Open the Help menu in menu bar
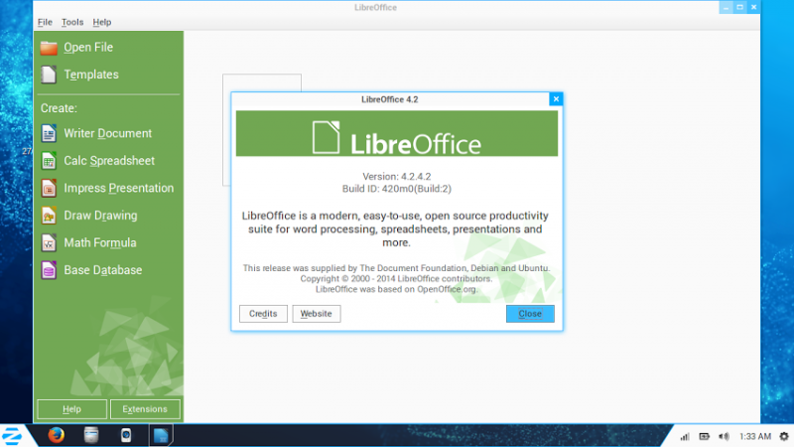Image resolution: width=794 pixels, height=447 pixels. click(102, 22)
